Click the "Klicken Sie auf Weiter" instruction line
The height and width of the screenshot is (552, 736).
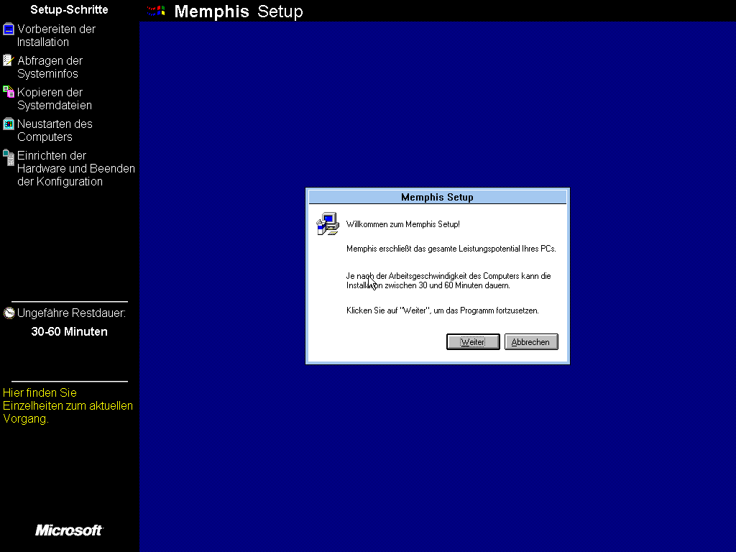click(x=443, y=310)
